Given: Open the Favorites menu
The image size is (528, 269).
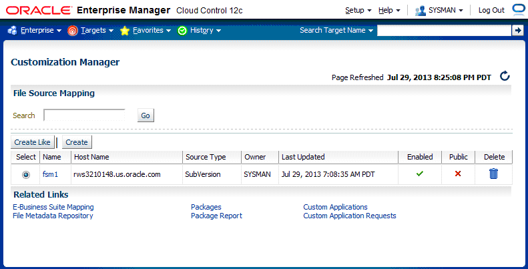Looking at the screenshot, I should [x=152, y=30].
